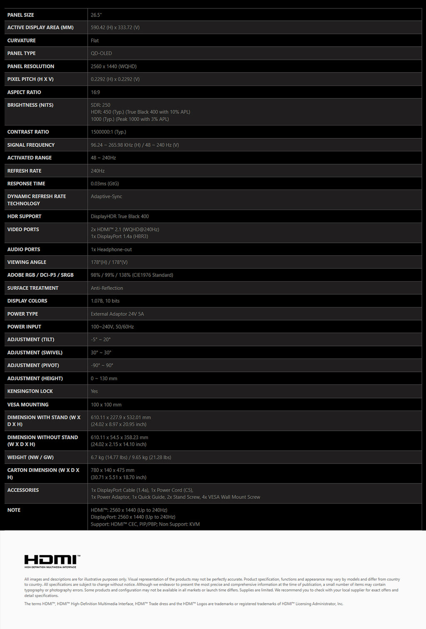
Task: Select the SURFACE TREATMENT label
Action: click(x=33, y=288)
